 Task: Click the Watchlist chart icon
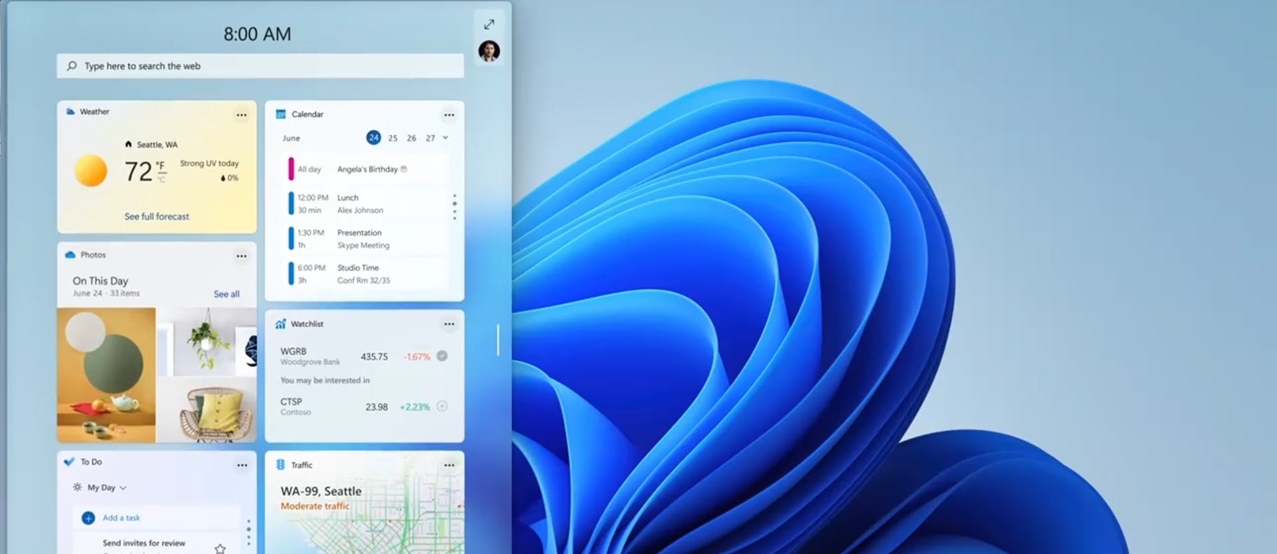pyautogui.click(x=280, y=324)
